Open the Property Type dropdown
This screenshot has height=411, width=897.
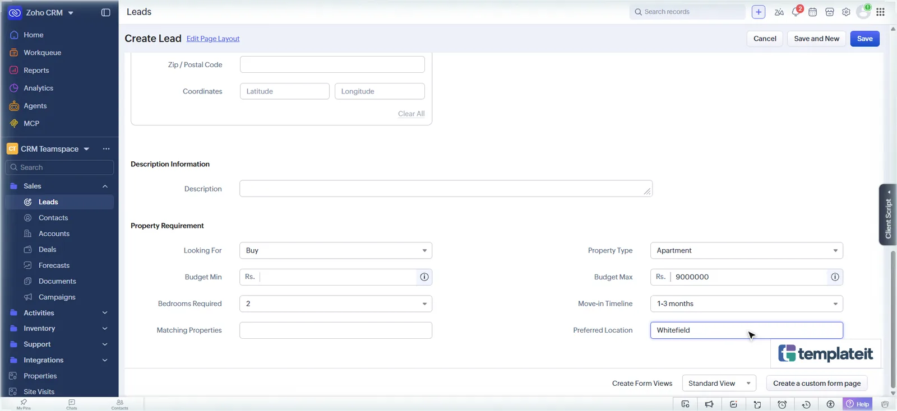(x=746, y=250)
